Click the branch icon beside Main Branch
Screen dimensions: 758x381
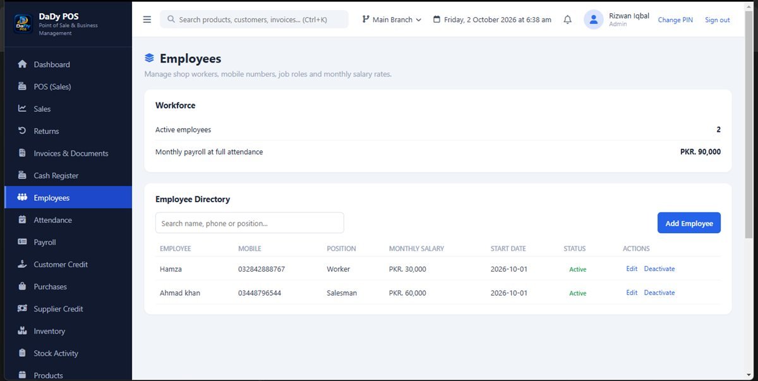[366, 20]
